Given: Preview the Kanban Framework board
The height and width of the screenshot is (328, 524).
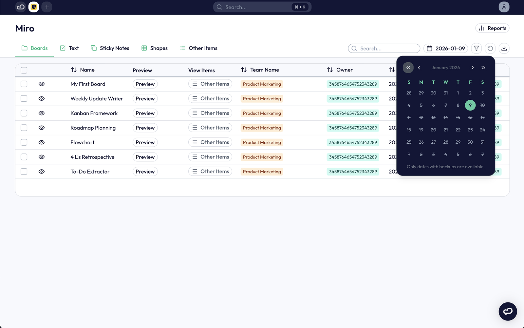Looking at the screenshot, I should pos(145,113).
